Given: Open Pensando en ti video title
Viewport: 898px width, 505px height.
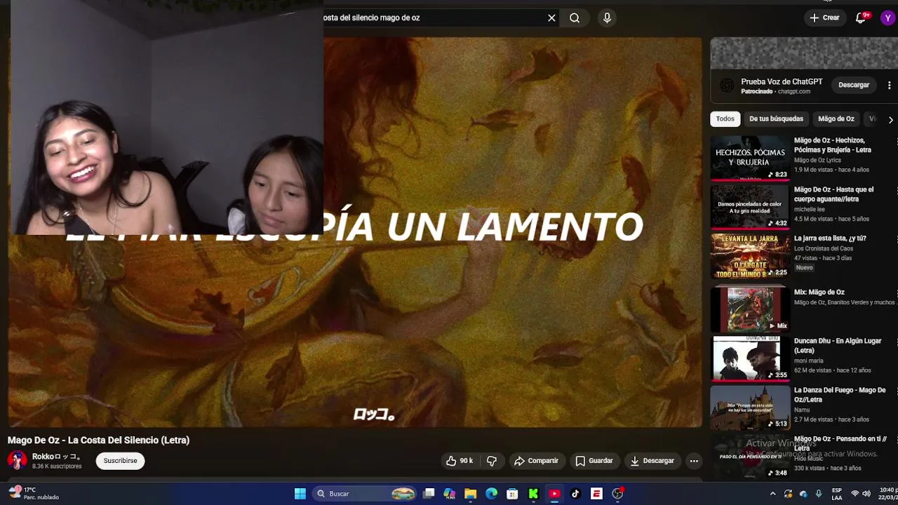Looking at the screenshot, I should pos(840,443).
